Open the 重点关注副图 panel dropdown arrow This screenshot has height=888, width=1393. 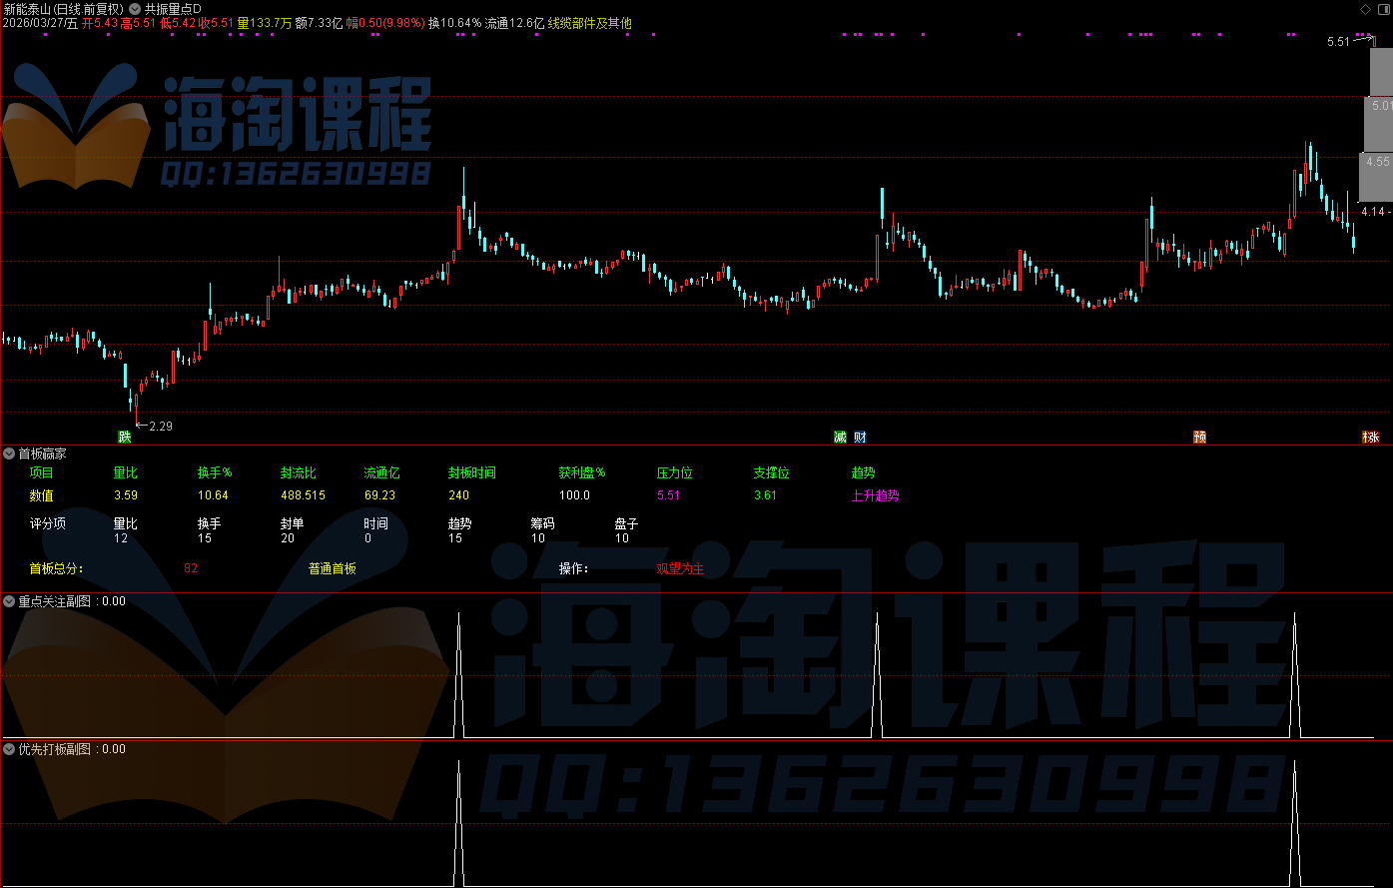(9, 601)
